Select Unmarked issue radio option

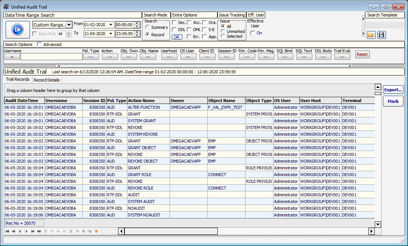coord(223,31)
